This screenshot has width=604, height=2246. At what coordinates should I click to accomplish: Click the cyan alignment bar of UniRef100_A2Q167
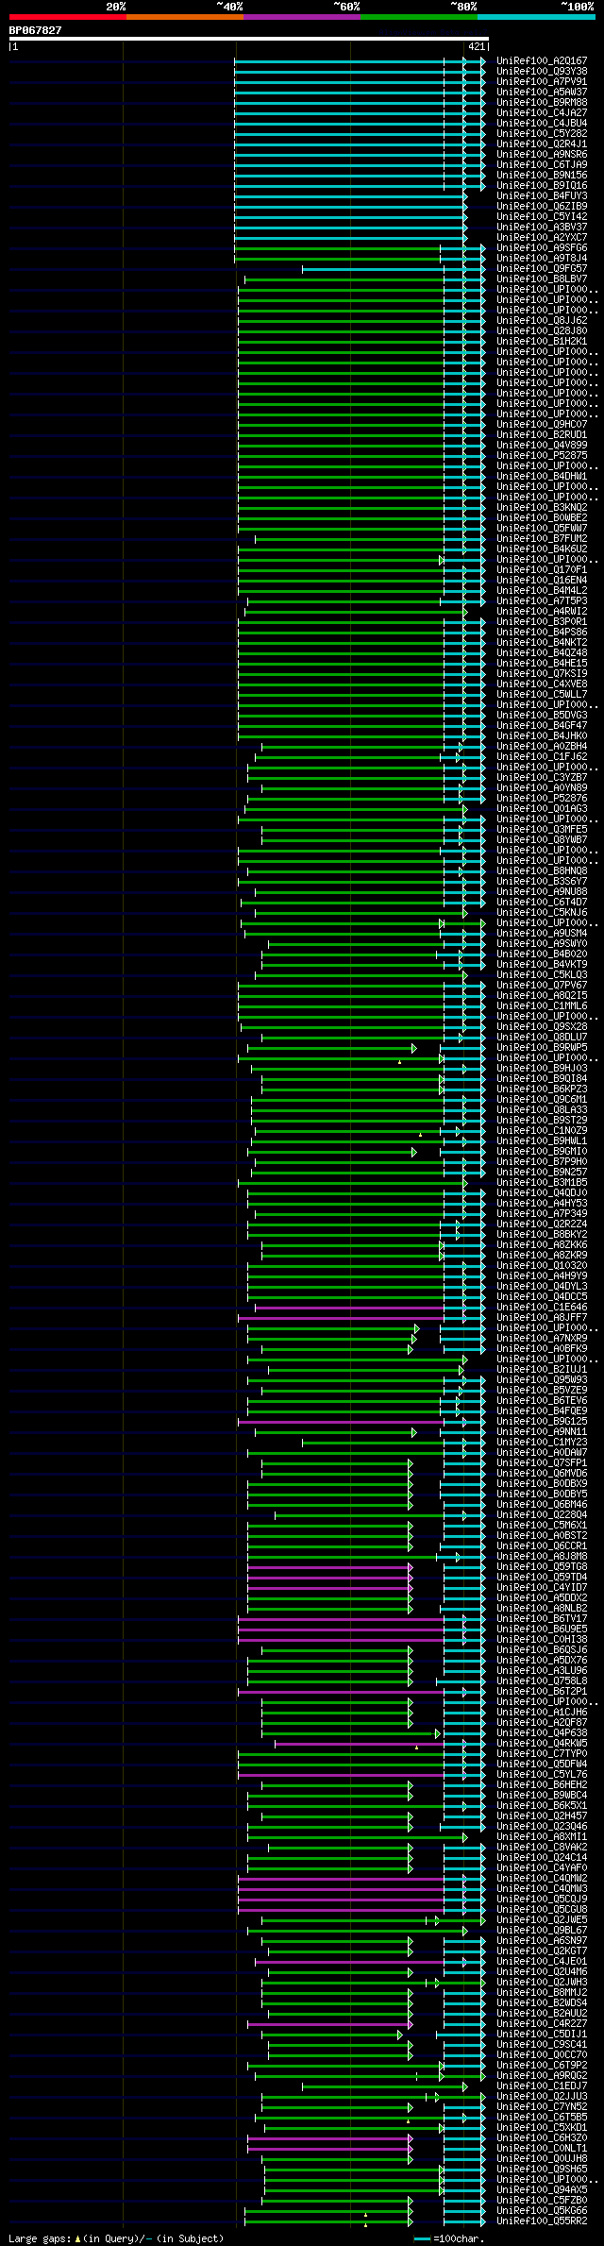click(x=361, y=61)
